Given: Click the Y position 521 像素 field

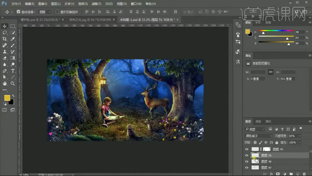Looking at the screenshot, I should (287, 79).
